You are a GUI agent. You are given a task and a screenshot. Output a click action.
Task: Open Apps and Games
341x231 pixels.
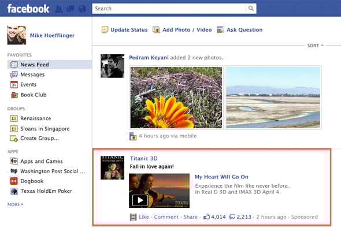[x=42, y=161]
